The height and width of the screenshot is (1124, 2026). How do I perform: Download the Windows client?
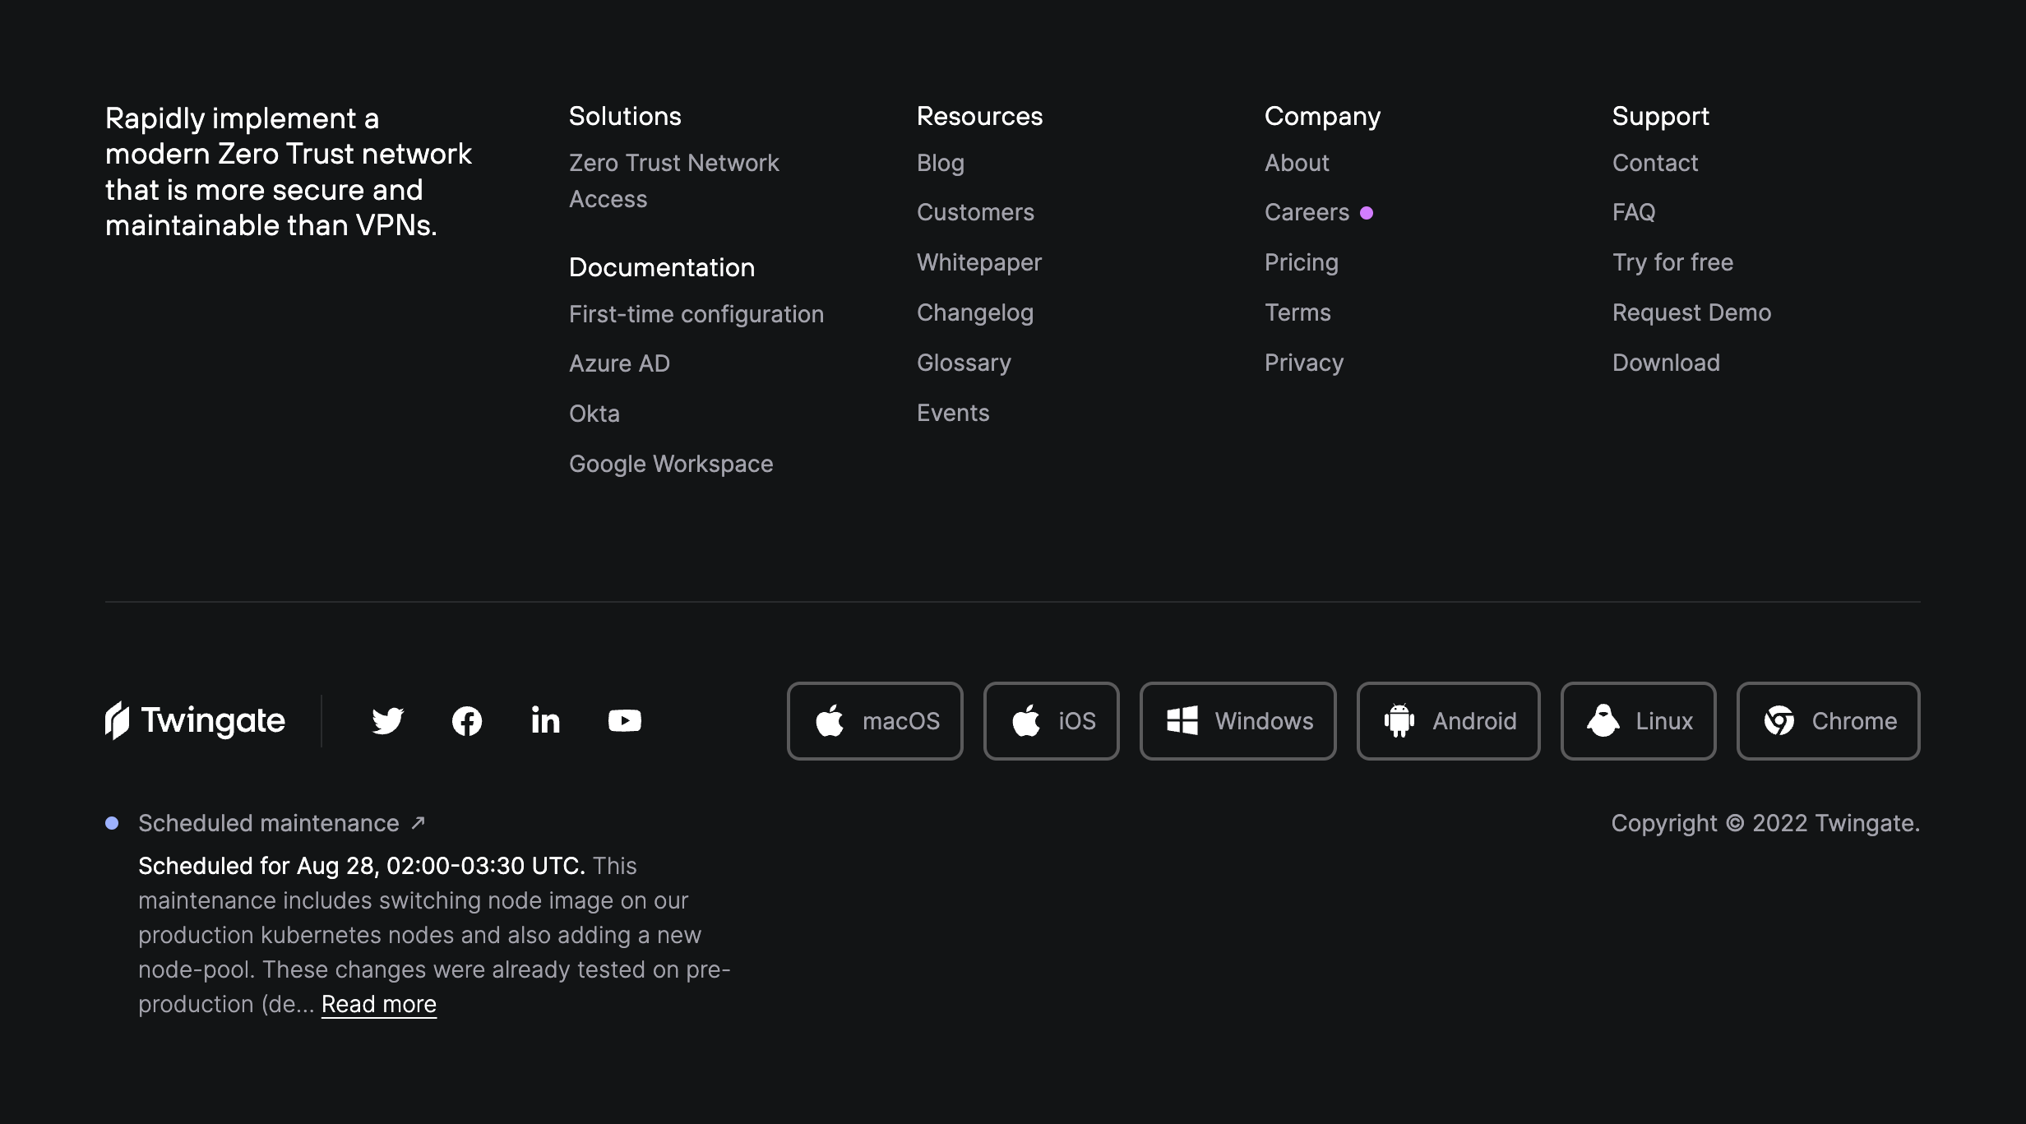pyautogui.click(x=1237, y=720)
